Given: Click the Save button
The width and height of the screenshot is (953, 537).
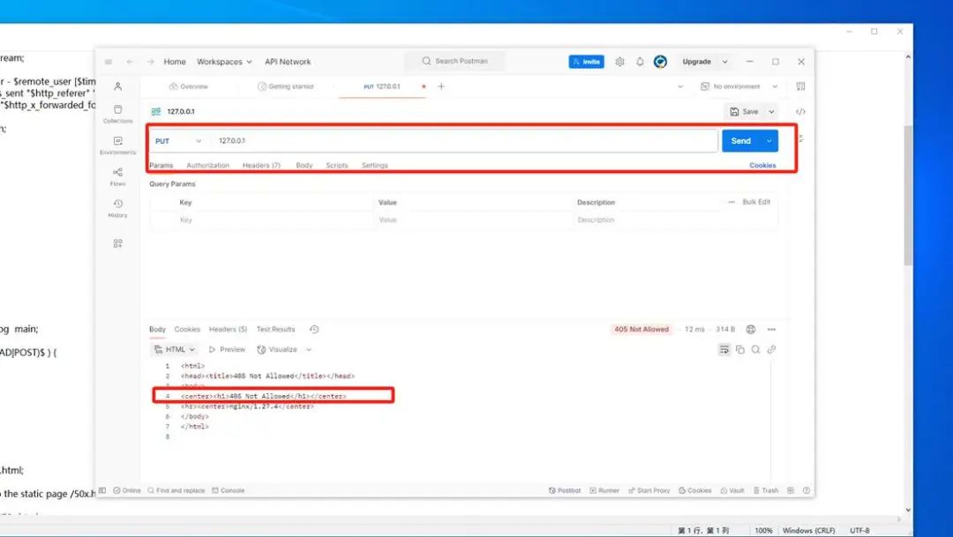Looking at the screenshot, I should click(x=745, y=112).
